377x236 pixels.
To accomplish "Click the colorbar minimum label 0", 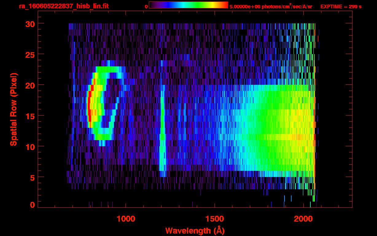I will point(146,7).
